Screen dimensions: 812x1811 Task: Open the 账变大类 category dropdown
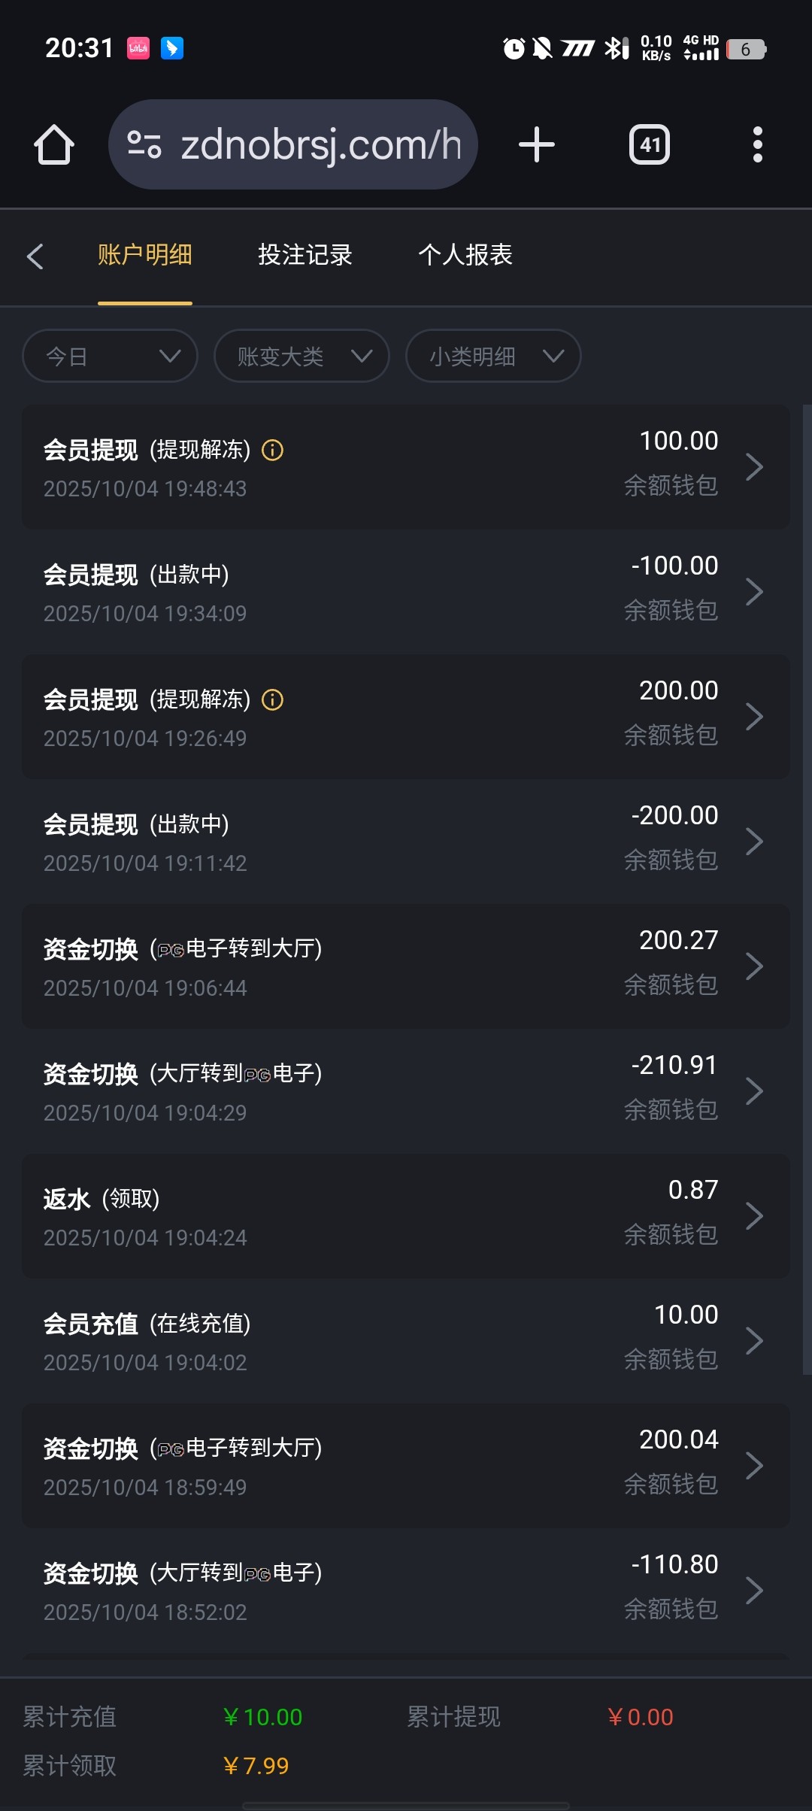[301, 356]
